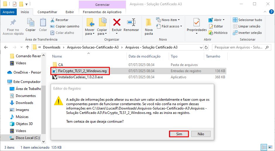This screenshot has height=151, width=275.
Task: Click the red Excluir delete icon
Action: pyautogui.click(x=117, y=23)
